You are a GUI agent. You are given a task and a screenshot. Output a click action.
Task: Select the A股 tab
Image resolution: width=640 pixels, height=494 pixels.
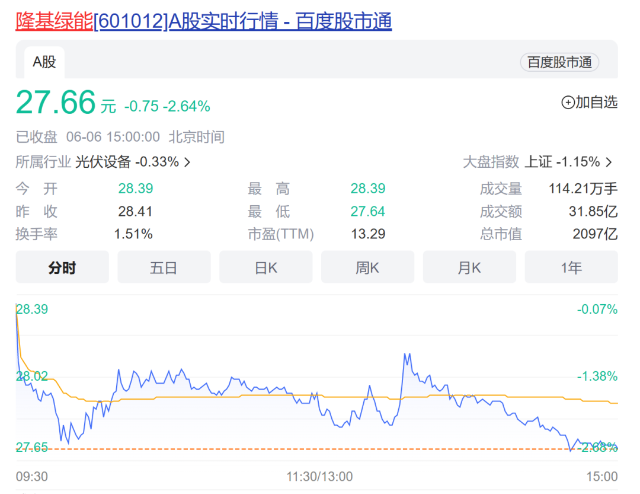click(44, 62)
